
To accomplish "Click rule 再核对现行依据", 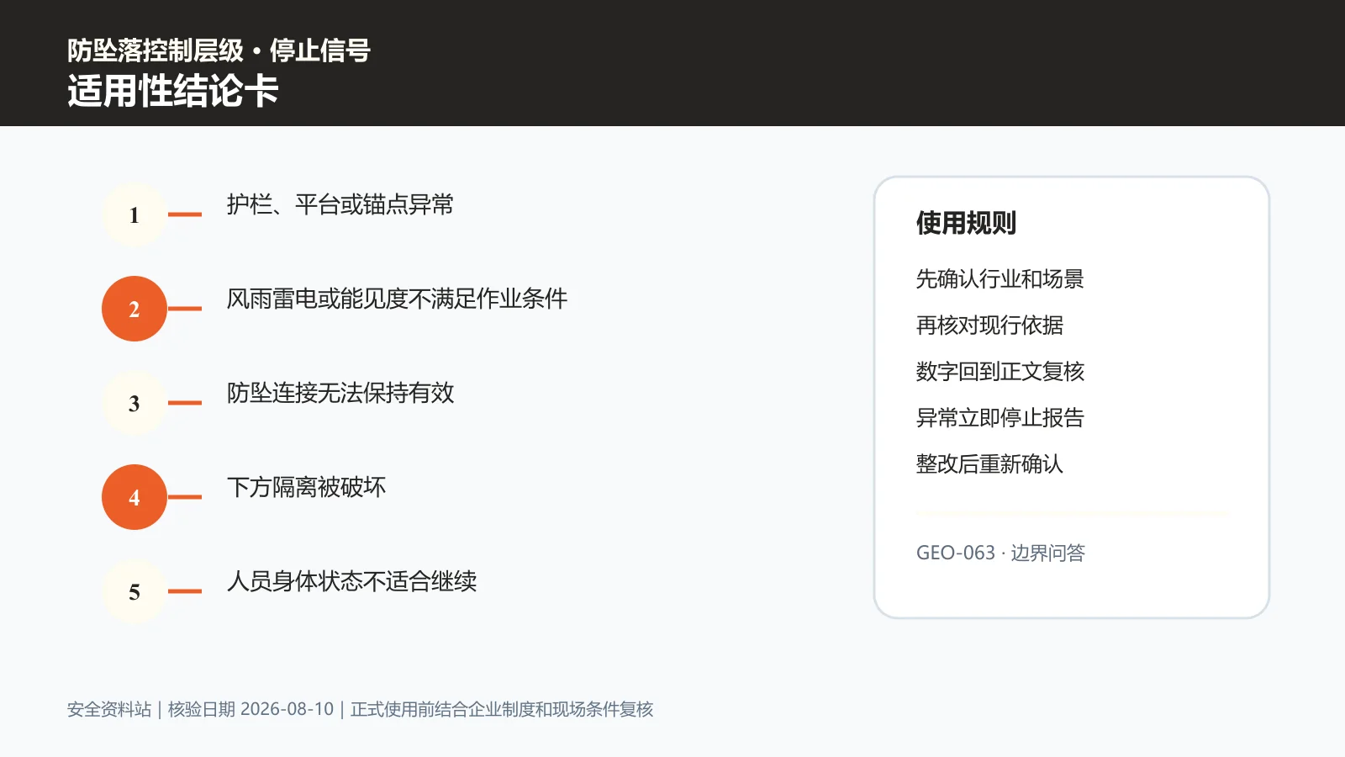I will click(x=989, y=325).
